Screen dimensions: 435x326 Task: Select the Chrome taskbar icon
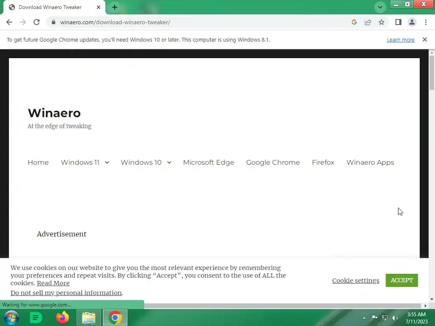[x=115, y=318]
